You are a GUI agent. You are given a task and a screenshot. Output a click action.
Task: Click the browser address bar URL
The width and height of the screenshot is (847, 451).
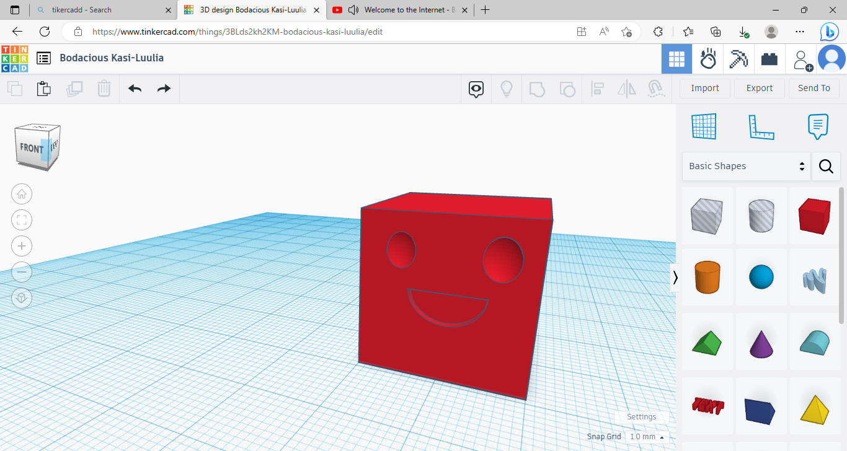[x=237, y=32]
